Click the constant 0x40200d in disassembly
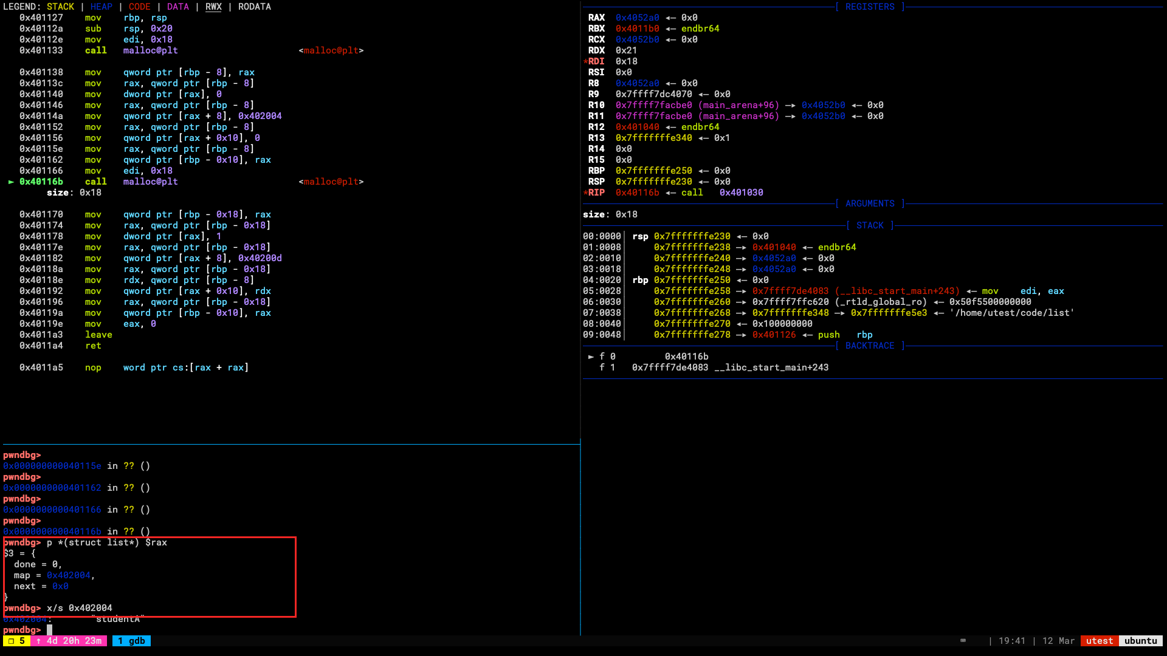Screen dimensions: 1167x656 260,258
